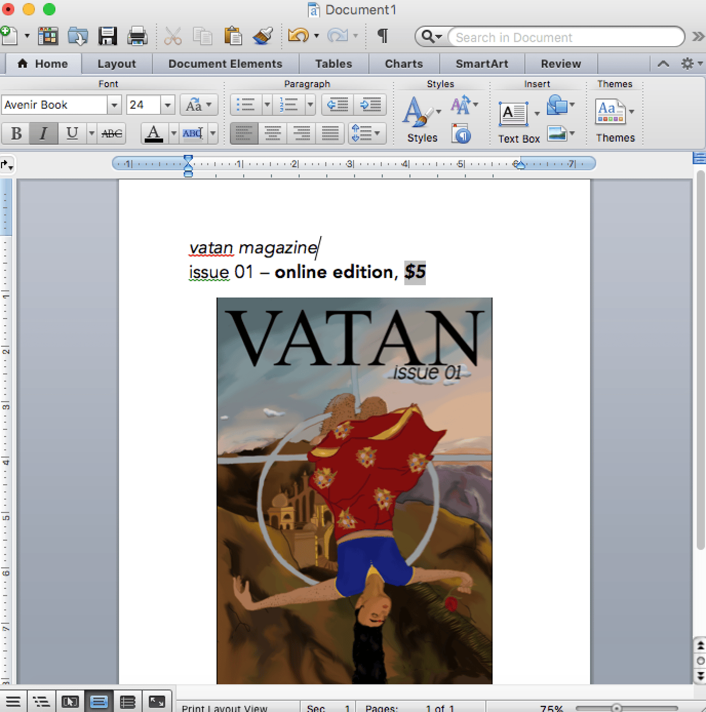Image resolution: width=706 pixels, height=712 pixels.
Task: Click the Undo arrow icon
Action: 298,36
